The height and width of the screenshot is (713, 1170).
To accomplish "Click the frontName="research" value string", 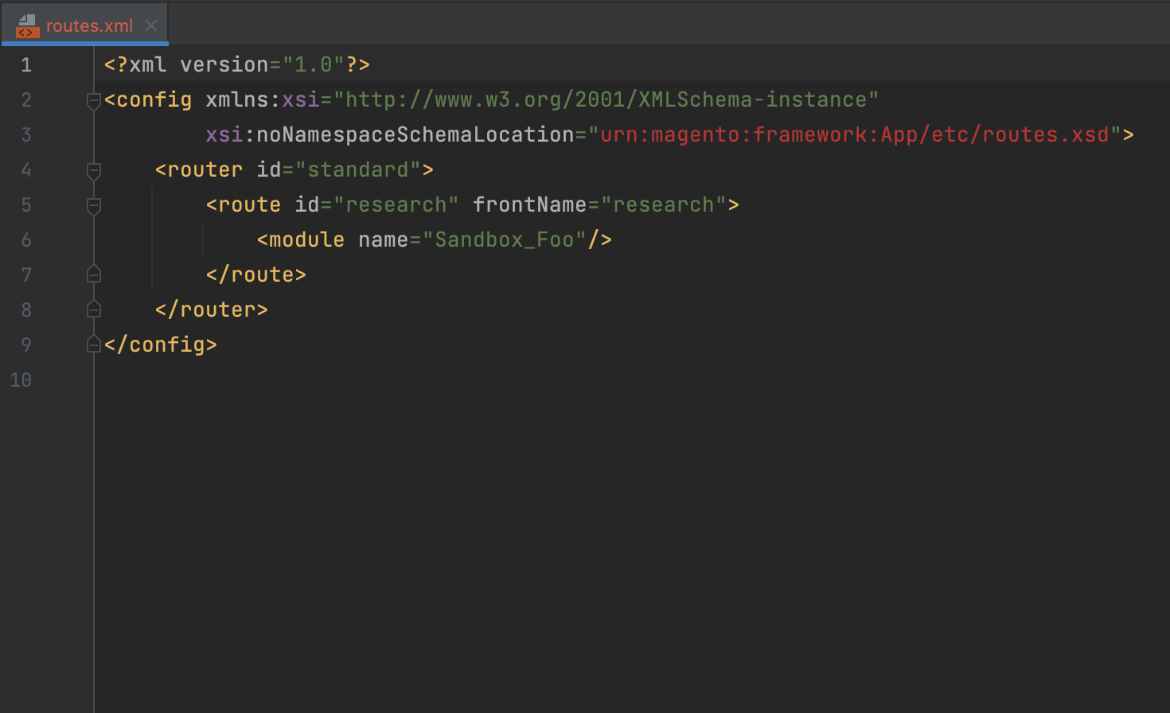I will [x=664, y=205].
